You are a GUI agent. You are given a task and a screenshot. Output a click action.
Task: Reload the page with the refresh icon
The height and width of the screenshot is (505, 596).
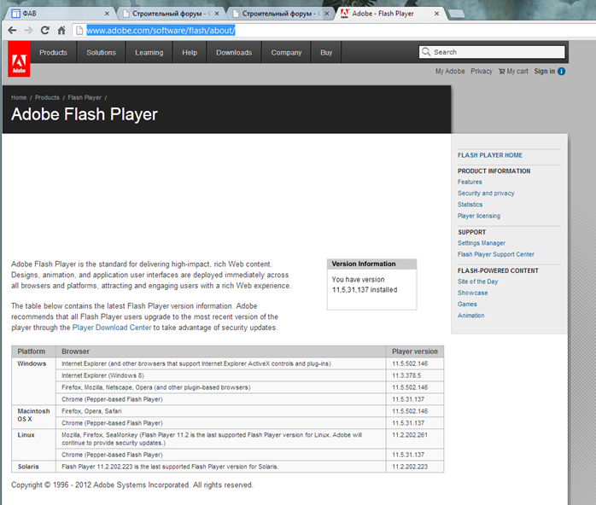click(45, 31)
